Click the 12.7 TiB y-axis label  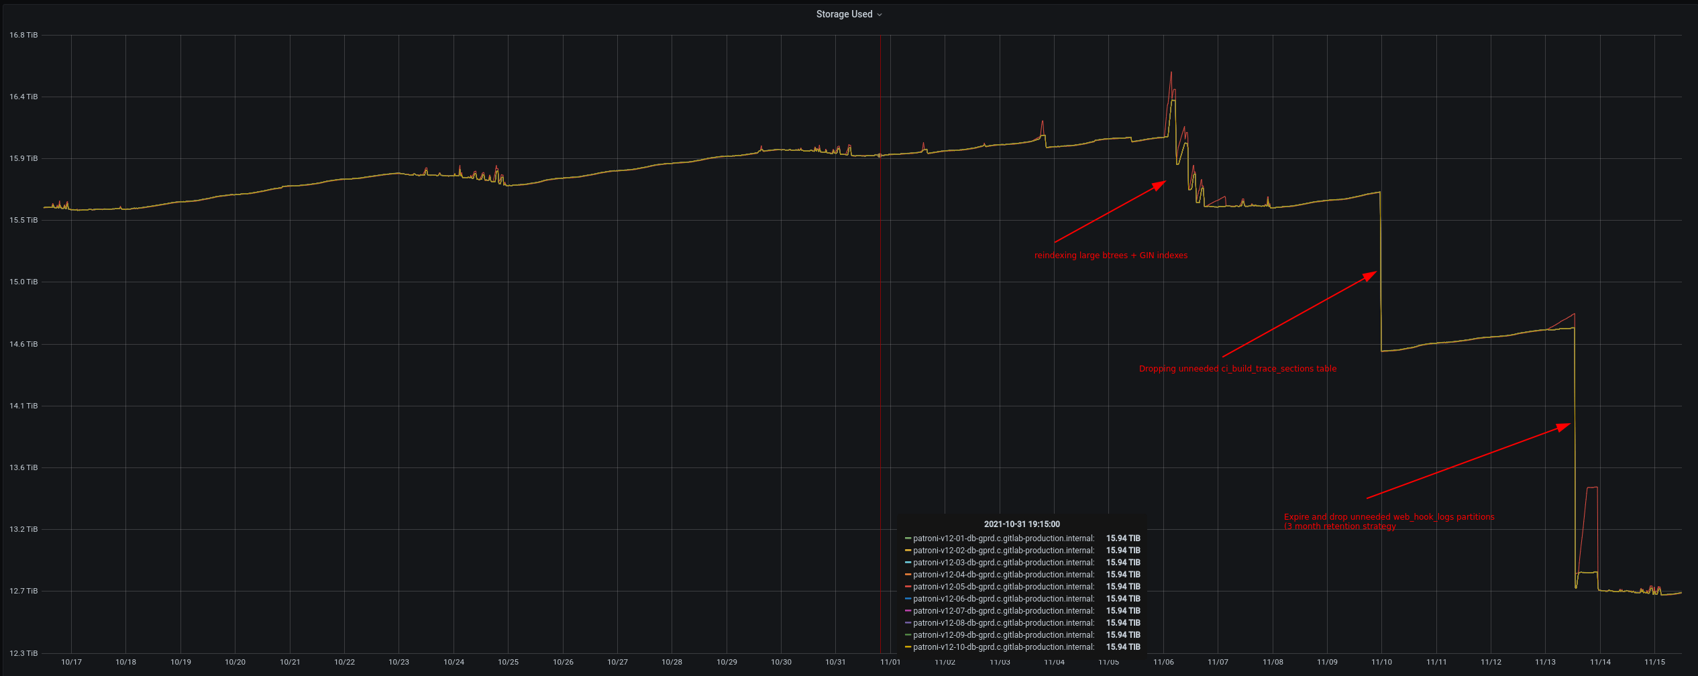pos(23,591)
